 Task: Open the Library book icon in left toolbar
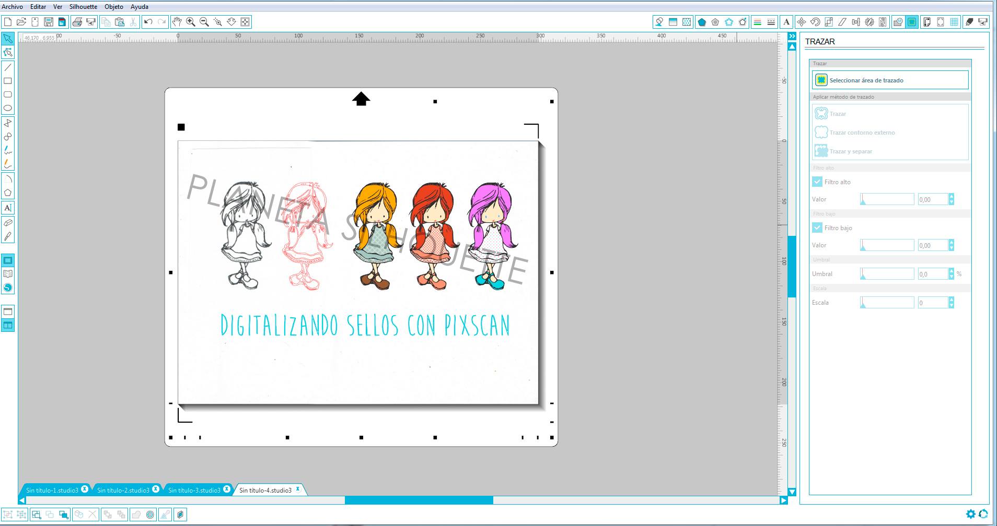(x=8, y=274)
